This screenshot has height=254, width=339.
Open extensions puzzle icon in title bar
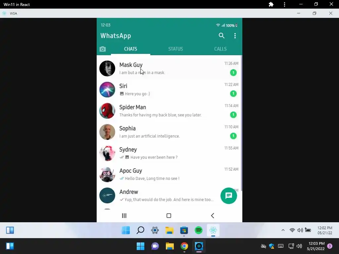(271, 4)
